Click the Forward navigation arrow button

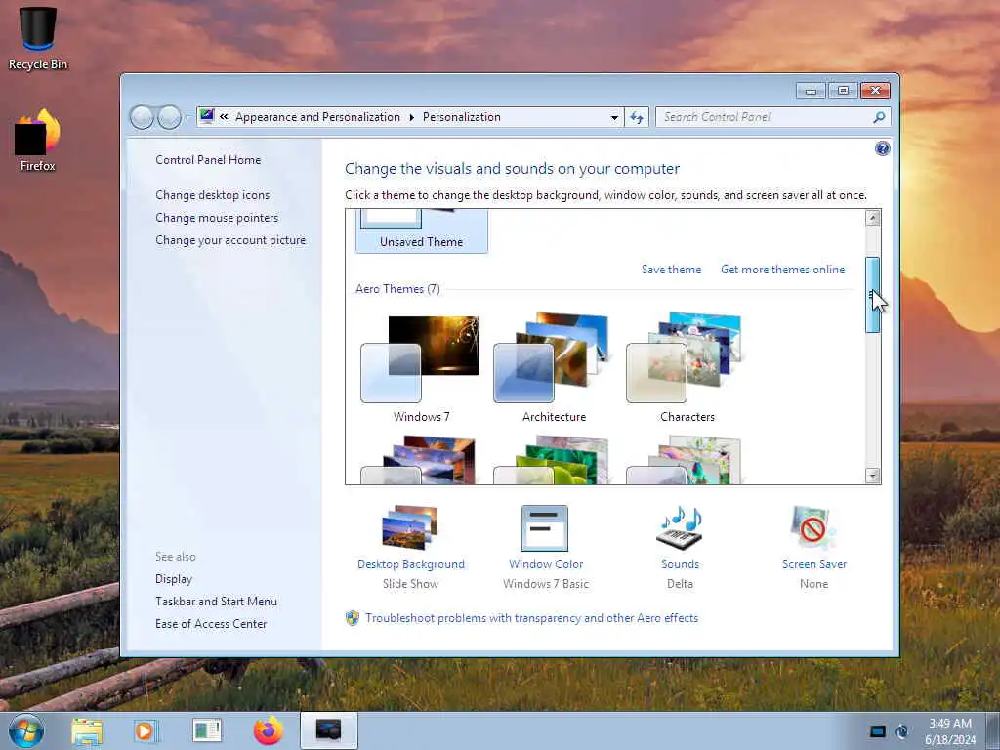point(169,117)
